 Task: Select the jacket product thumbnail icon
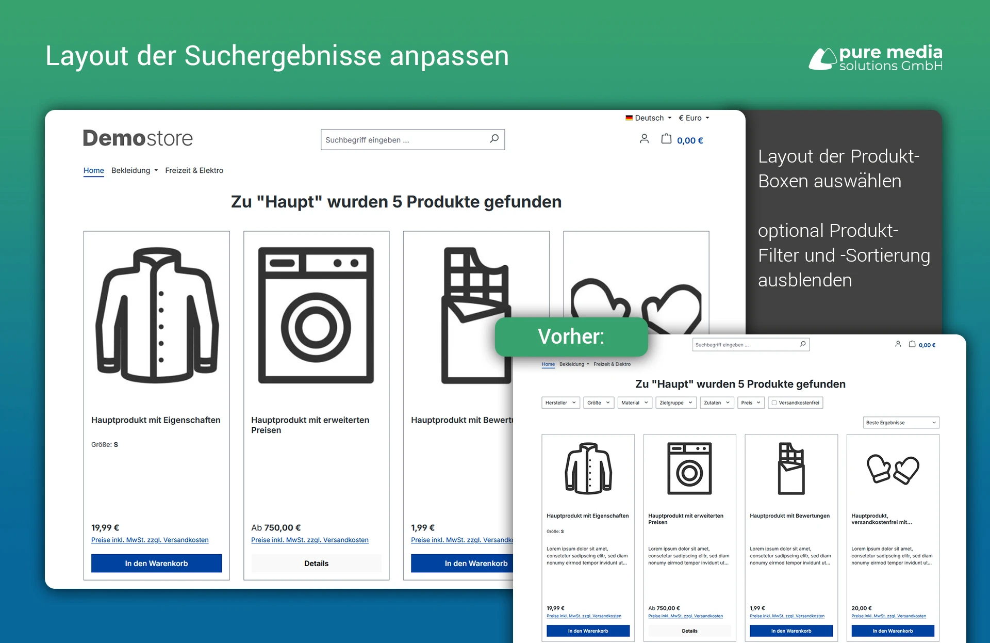coord(156,316)
